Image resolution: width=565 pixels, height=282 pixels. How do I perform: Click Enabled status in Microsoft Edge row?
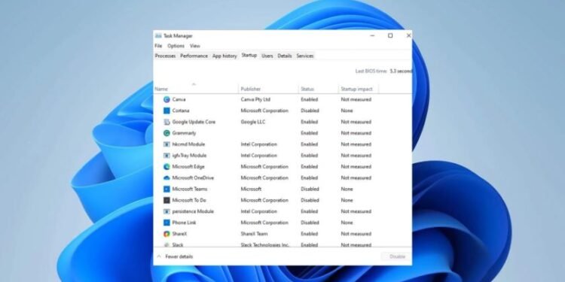pyautogui.click(x=310, y=166)
